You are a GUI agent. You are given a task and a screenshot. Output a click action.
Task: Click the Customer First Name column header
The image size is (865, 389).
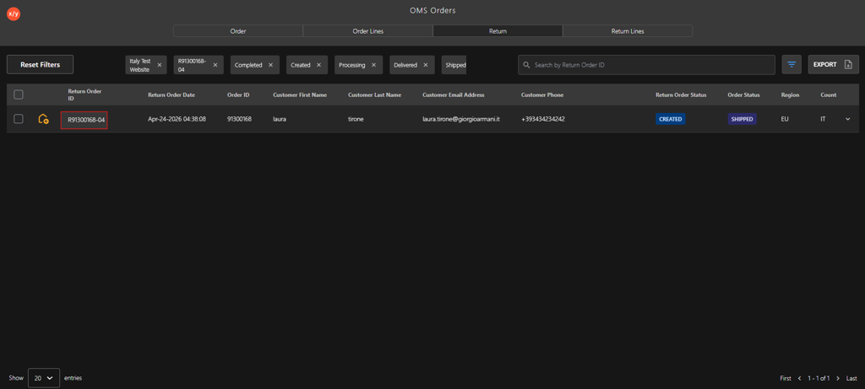300,95
